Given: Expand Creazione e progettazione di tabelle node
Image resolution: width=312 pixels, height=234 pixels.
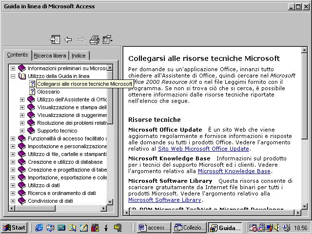Looking at the screenshot, I should (13, 170).
